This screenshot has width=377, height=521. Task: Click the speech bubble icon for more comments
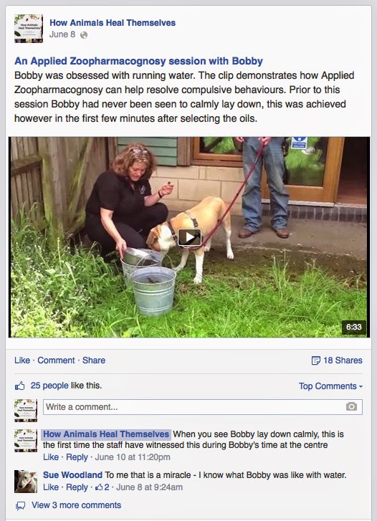tap(21, 506)
